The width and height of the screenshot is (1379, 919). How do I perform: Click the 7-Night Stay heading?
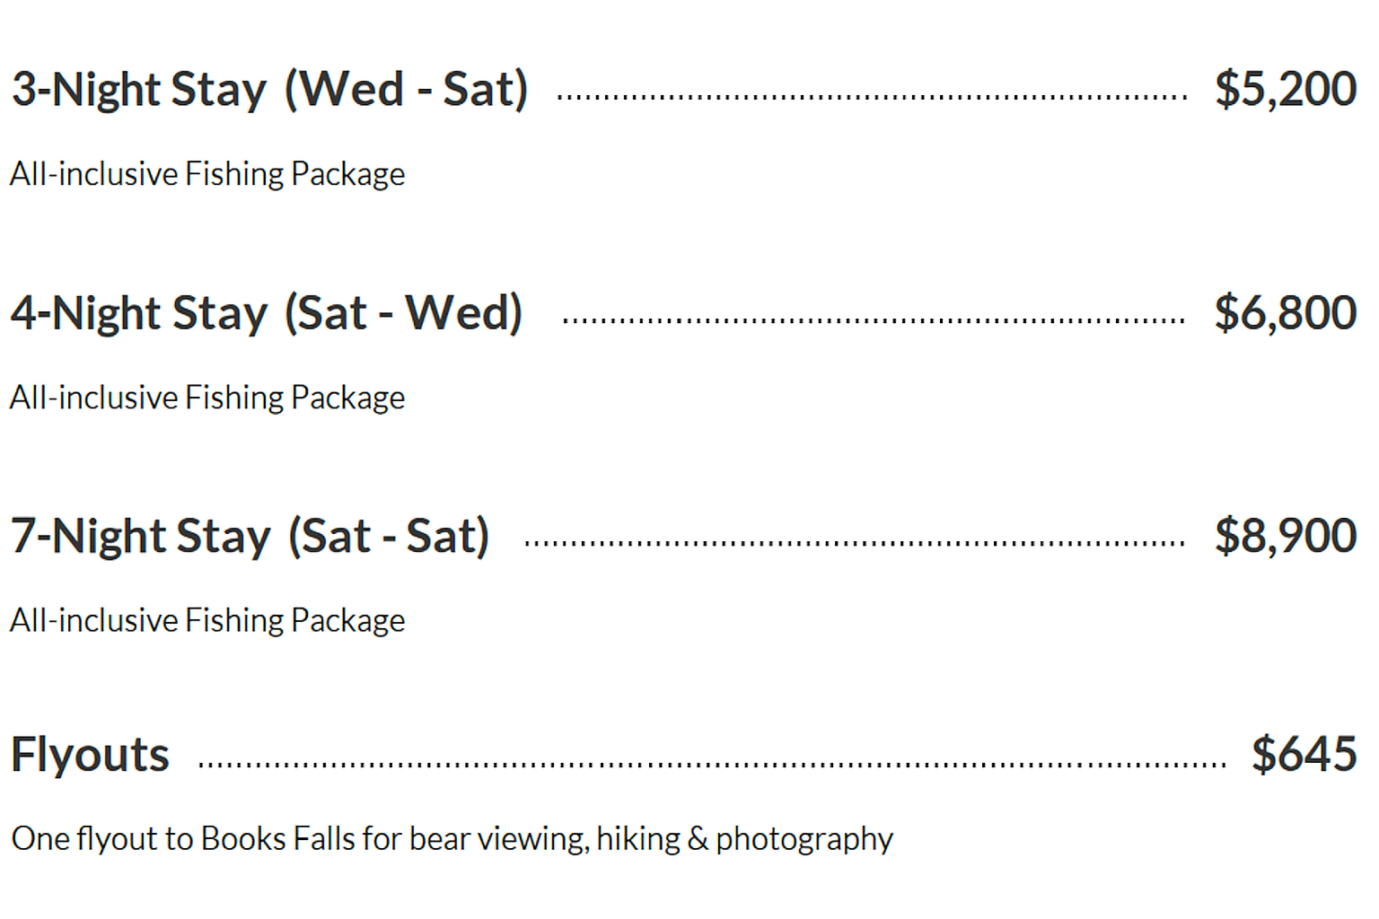click(x=140, y=537)
